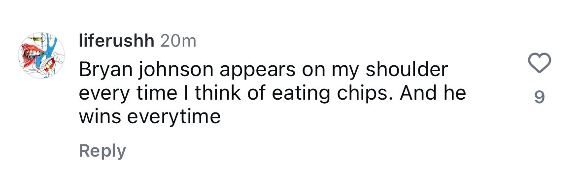This screenshot has width=581, height=191.
Task: Open liferushh's profile picture
Action: 41,55
